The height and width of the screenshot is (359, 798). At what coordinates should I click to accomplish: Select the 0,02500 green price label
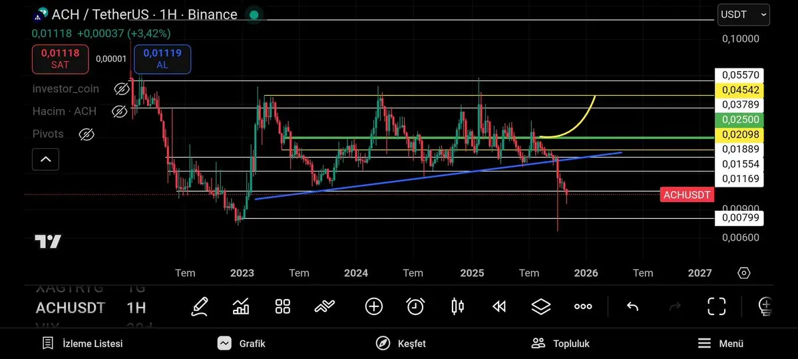[739, 120]
